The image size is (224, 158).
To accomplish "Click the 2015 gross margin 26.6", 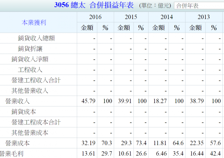I will [141, 154].
